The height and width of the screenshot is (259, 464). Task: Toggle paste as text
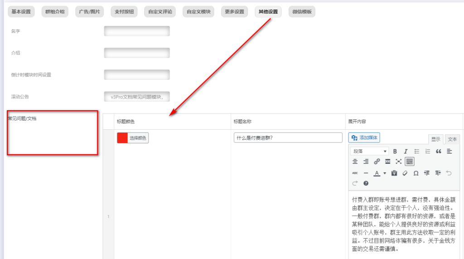(x=394, y=173)
